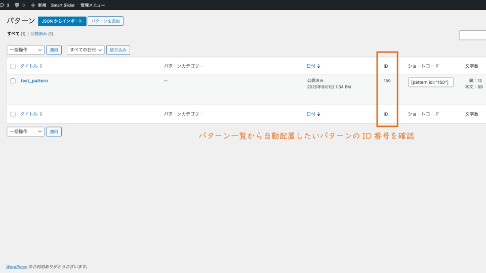This screenshot has height=273, width=486.
Task: Open comments bubble icon in admin bar
Action: tap(17, 5)
